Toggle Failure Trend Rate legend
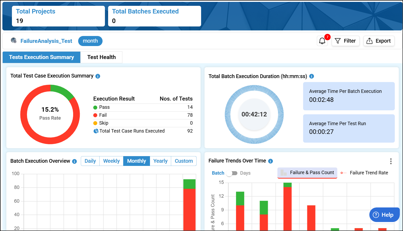The image size is (403, 231). coord(364,173)
